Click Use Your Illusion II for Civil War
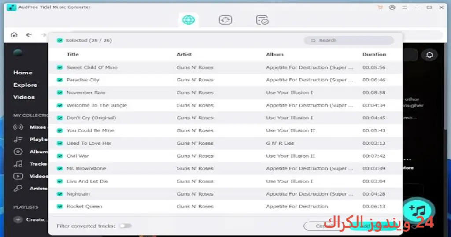451x237 pixels. (x=291, y=156)
